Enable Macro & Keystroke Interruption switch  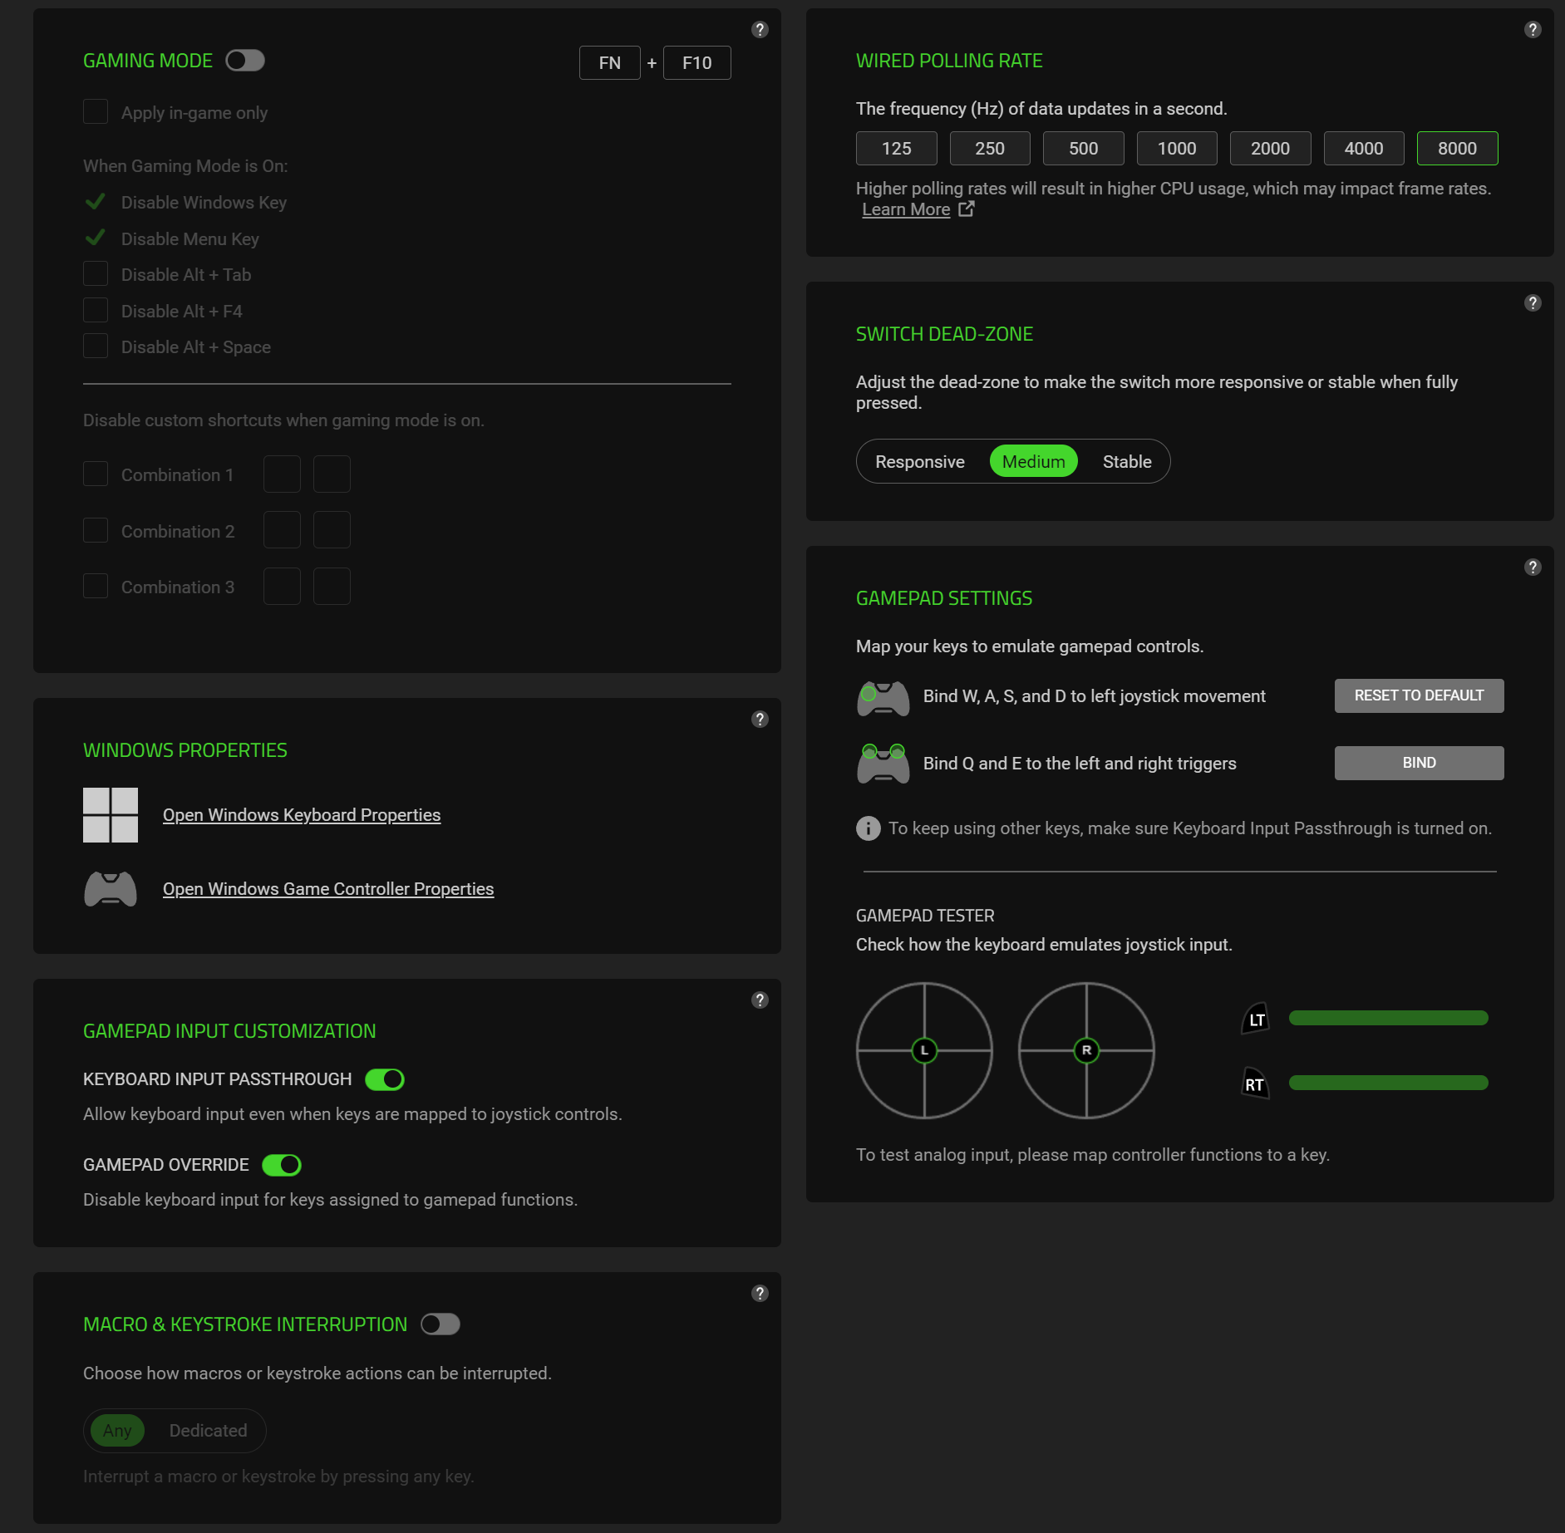point(440,1324)
